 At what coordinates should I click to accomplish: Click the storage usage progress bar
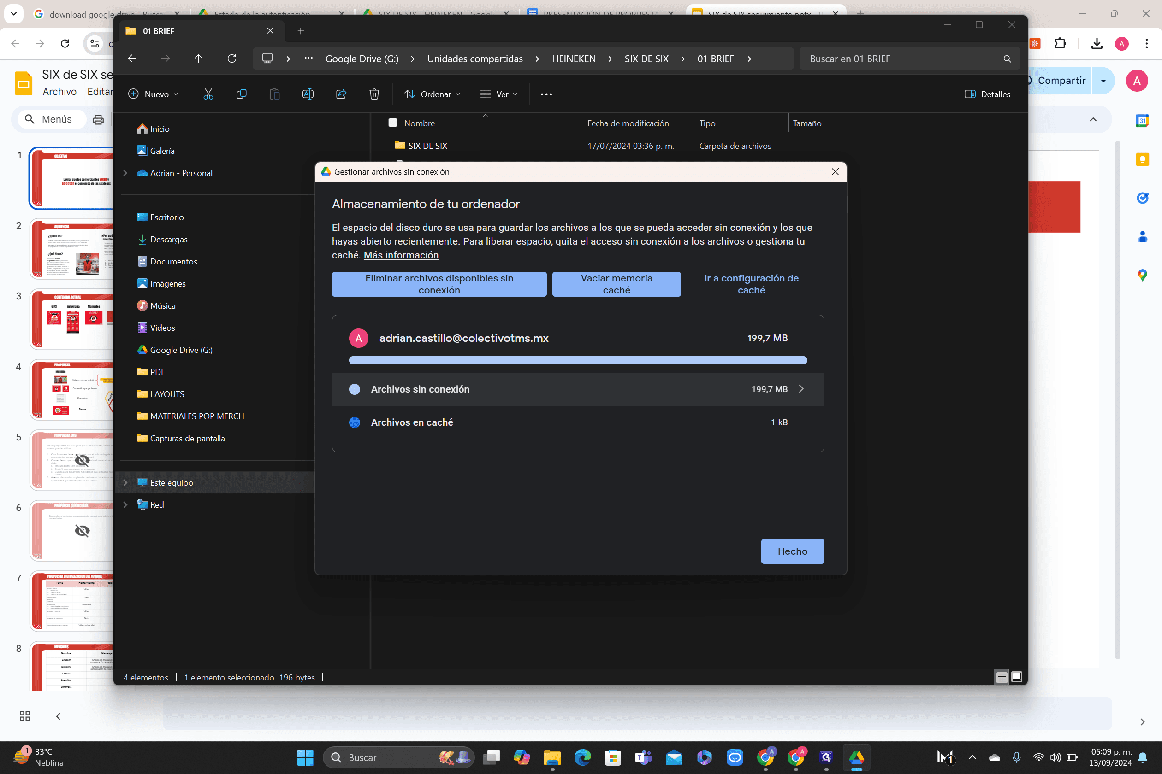pyautogui.click(x=578, y=360)
